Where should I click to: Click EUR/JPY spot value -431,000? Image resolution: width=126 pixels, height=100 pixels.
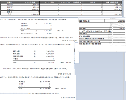point(36,7)
